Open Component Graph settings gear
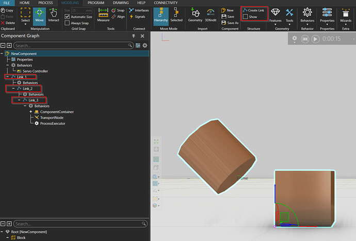The image size is (356, 241). [144, 45]
